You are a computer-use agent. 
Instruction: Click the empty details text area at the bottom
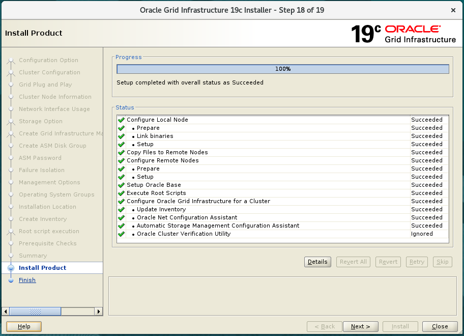[x=282, y=296]
